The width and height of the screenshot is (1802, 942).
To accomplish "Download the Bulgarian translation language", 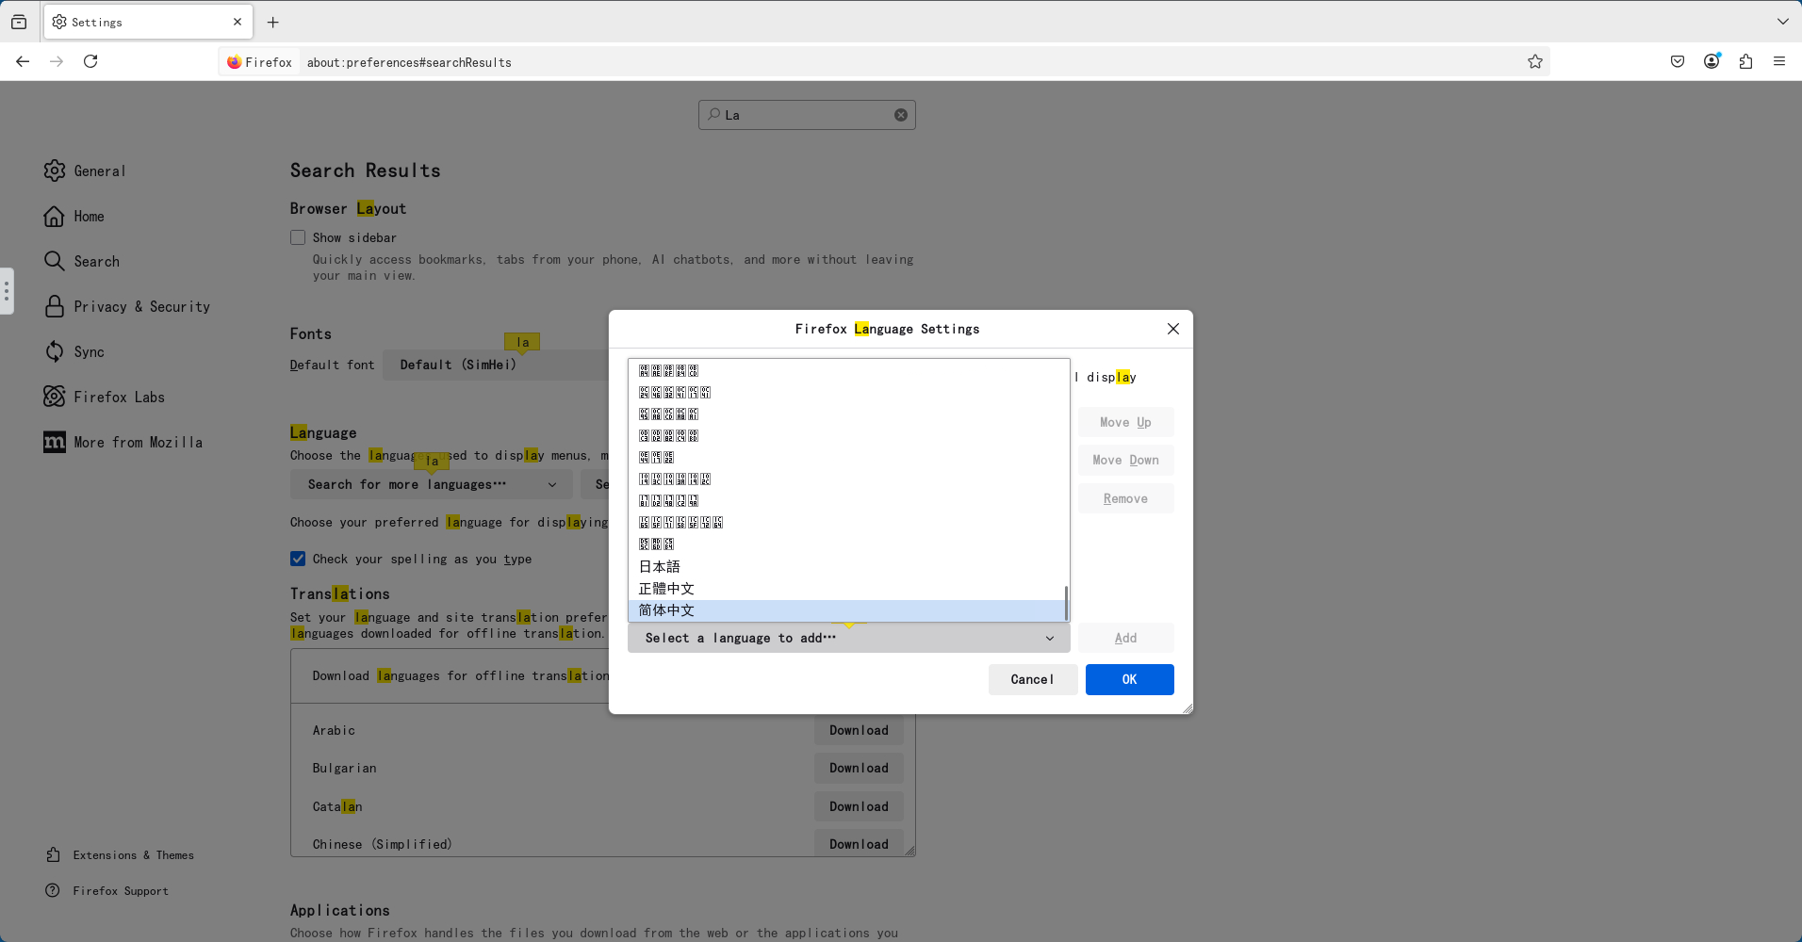I will pos(859,768).
